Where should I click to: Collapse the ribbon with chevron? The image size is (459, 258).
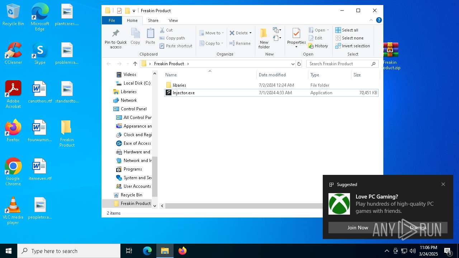pos(371,20)
